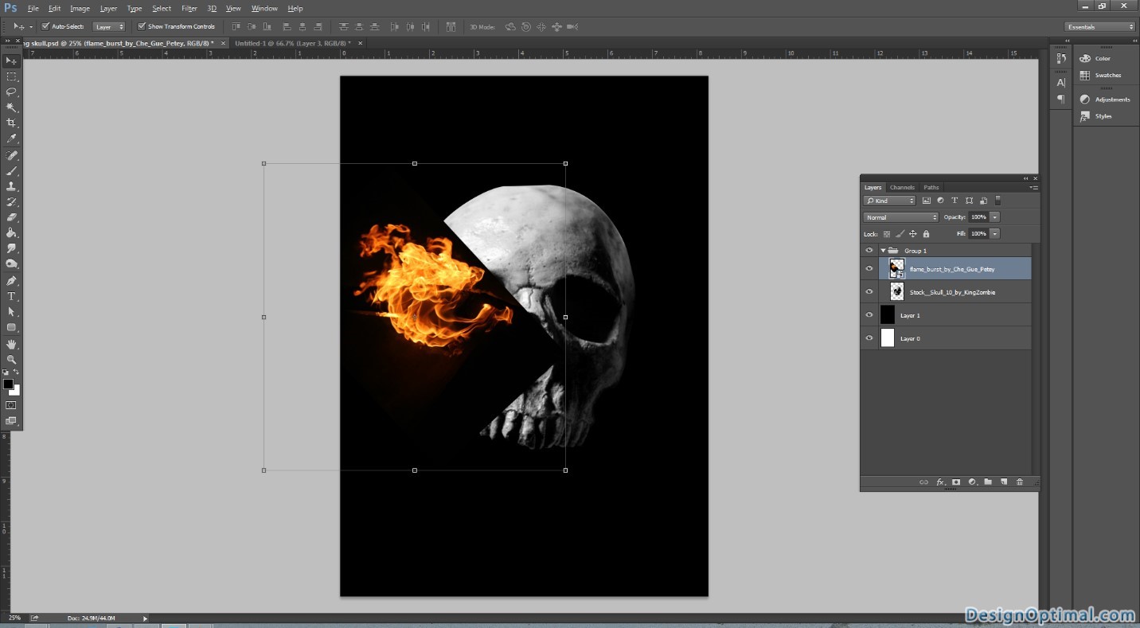Open the Auto-Select Layer dropdown
1140x628 pixels.
109,26
